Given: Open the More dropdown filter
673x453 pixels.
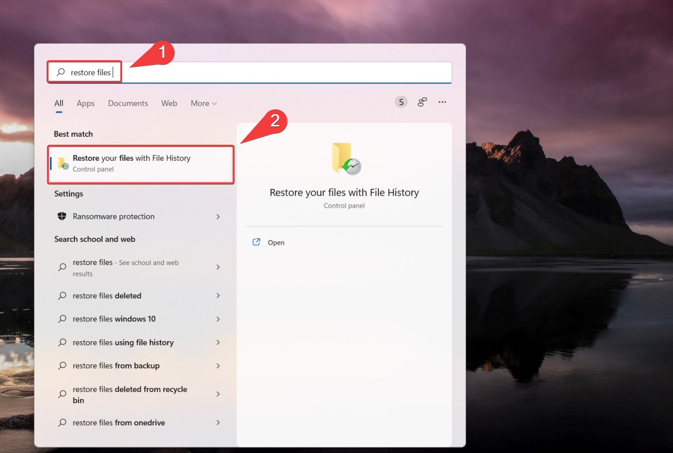Looking at the screenshot, I should [203, 103].
